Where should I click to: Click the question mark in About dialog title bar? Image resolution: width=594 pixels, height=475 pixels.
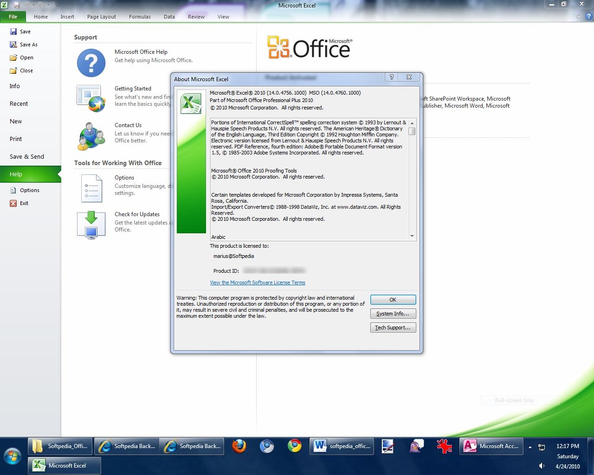(x=391, y=77)
